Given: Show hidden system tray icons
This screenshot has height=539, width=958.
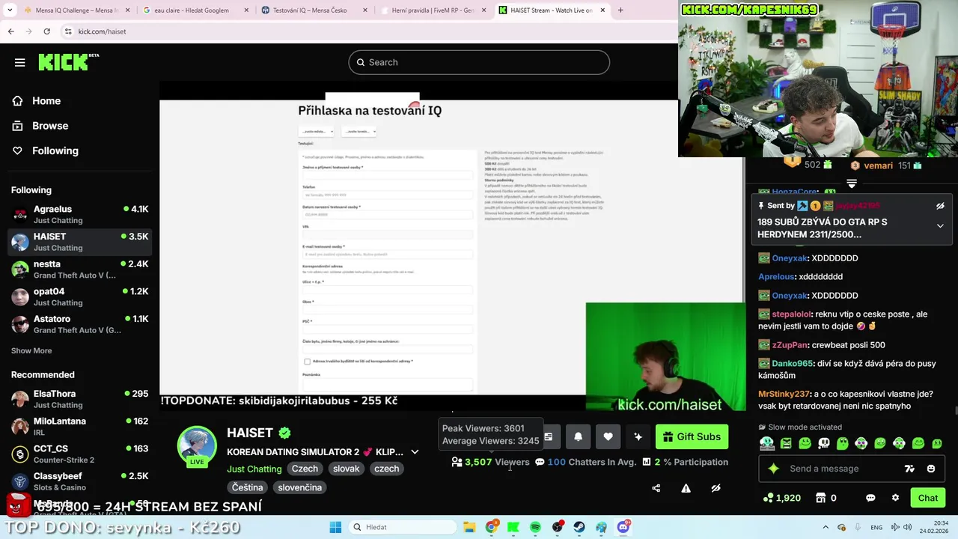Looking at the screenshot, I should [x=826, y=527].
